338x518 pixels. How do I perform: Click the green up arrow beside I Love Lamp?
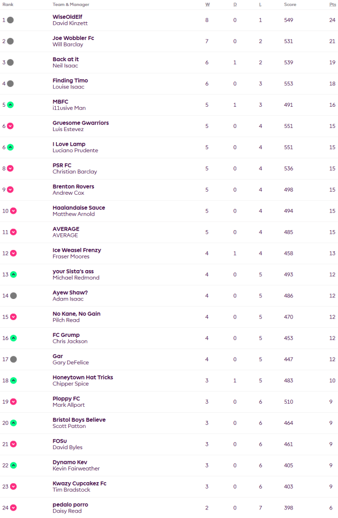pos(10,147)
